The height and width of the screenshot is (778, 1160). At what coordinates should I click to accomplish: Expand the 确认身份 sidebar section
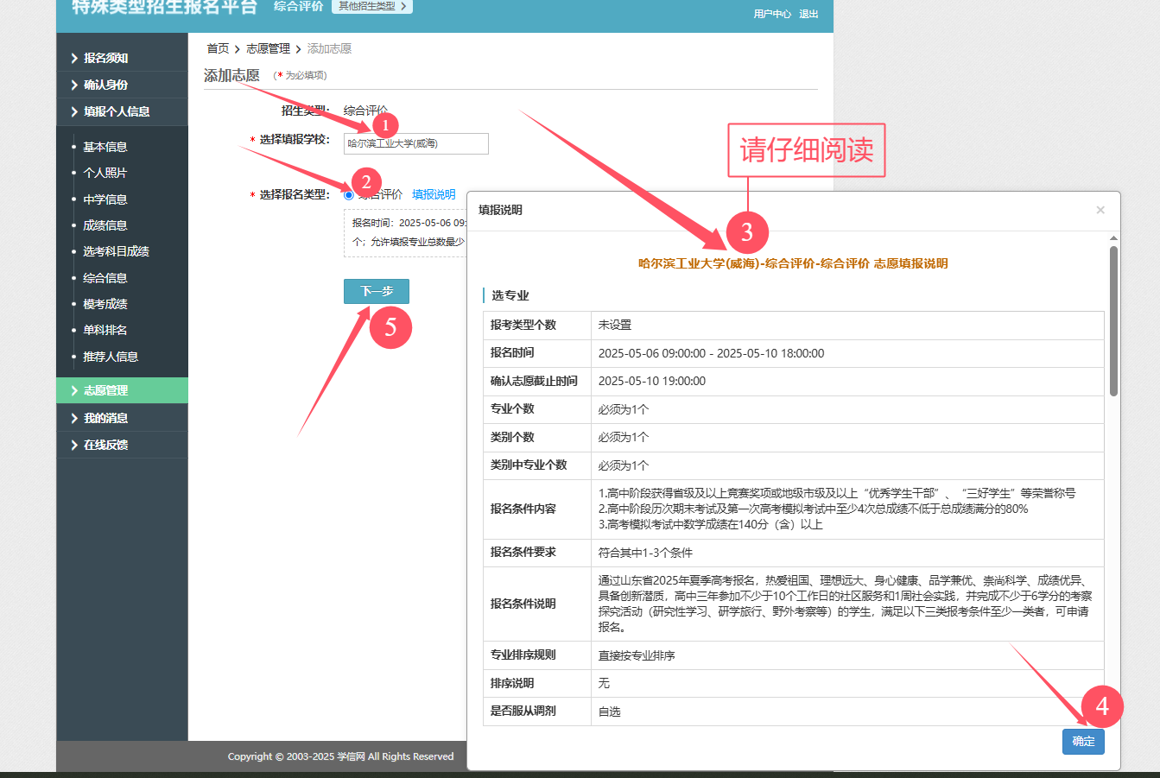coord(105,85)
